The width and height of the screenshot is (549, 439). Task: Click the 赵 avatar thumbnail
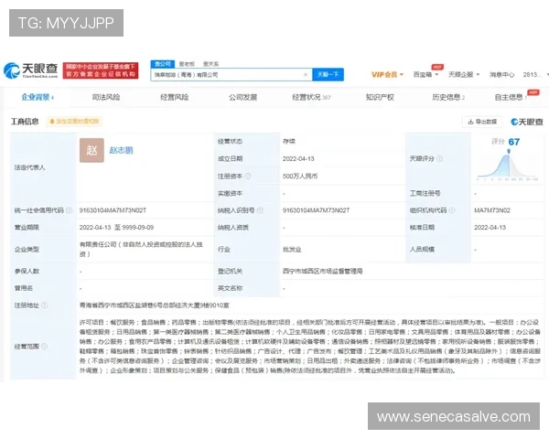[91, 150]
